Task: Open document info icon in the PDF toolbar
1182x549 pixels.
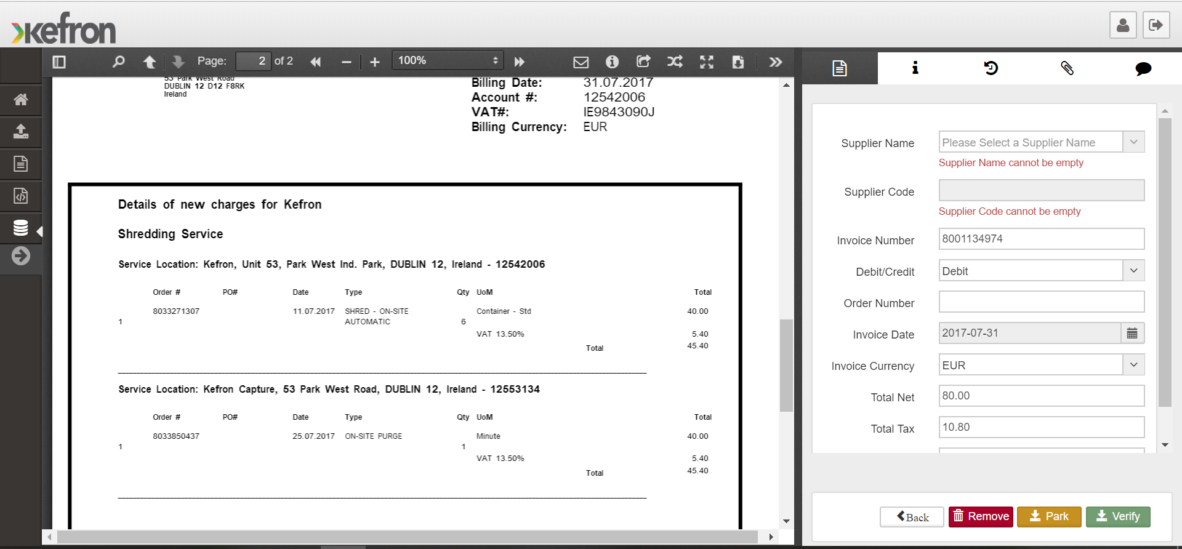Action: [x=612, y=62]
